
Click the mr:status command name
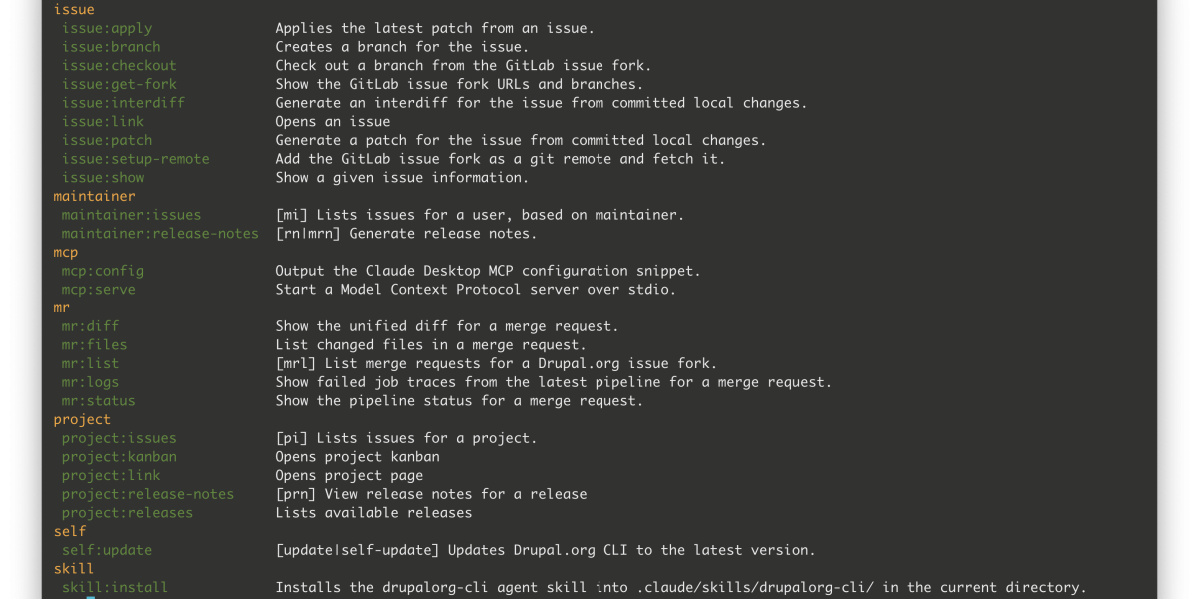coord(98,401)
